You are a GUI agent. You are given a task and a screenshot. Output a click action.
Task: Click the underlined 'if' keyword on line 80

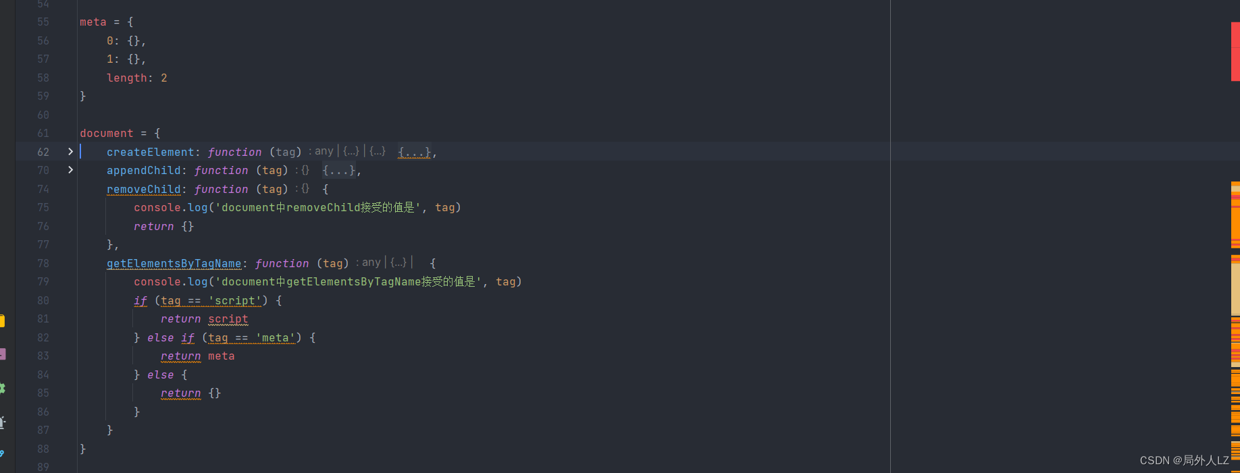pyautogui.click(x=140, y=301)
